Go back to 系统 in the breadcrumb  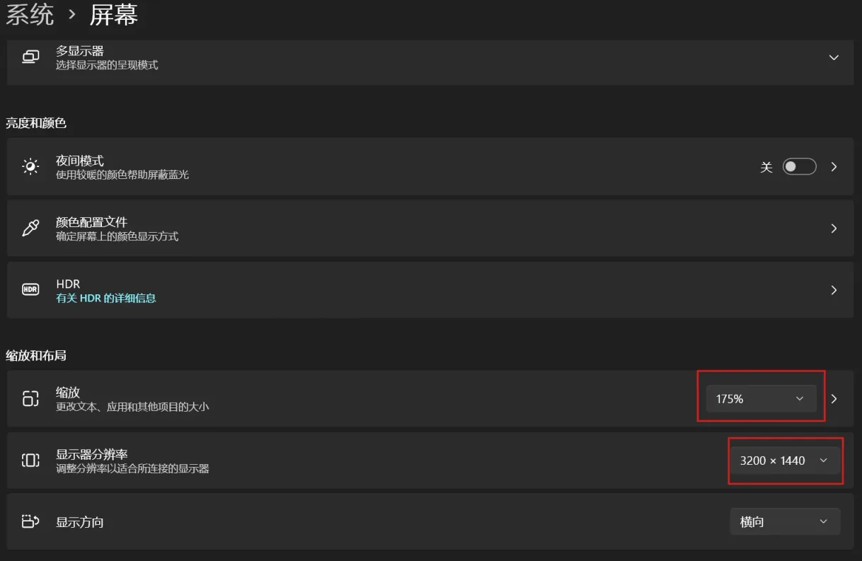[30, 14]
